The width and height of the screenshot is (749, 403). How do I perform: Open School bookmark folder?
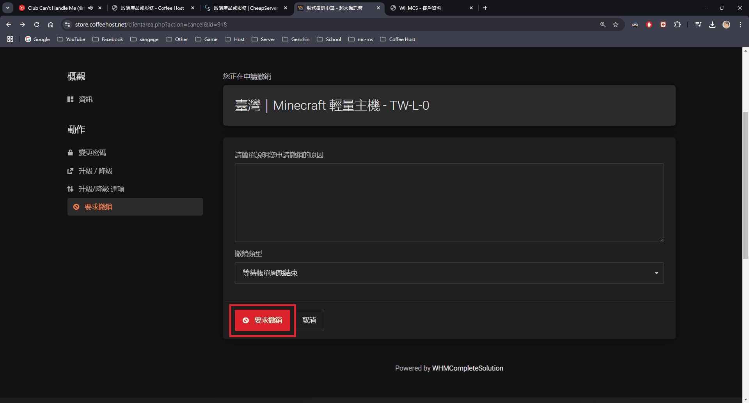tap(329, 39)
